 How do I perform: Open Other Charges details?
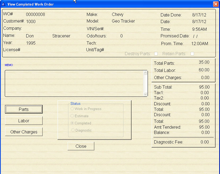(24, 132)
